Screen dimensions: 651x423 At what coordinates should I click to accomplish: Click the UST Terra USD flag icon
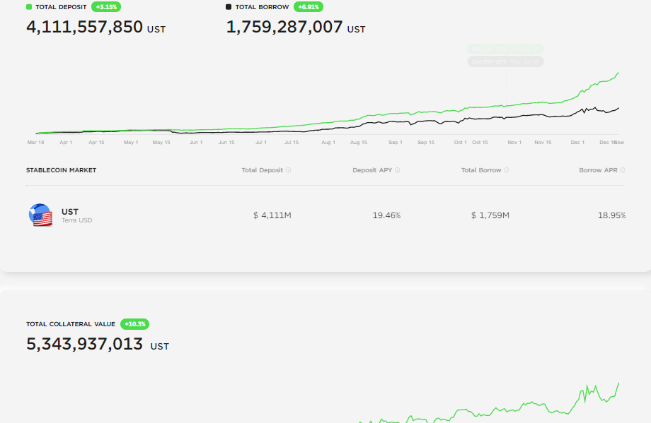click(40, 215)
